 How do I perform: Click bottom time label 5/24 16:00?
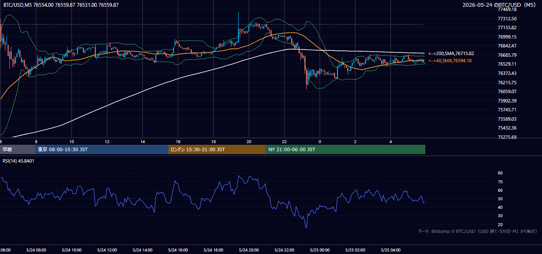point(178,250)
